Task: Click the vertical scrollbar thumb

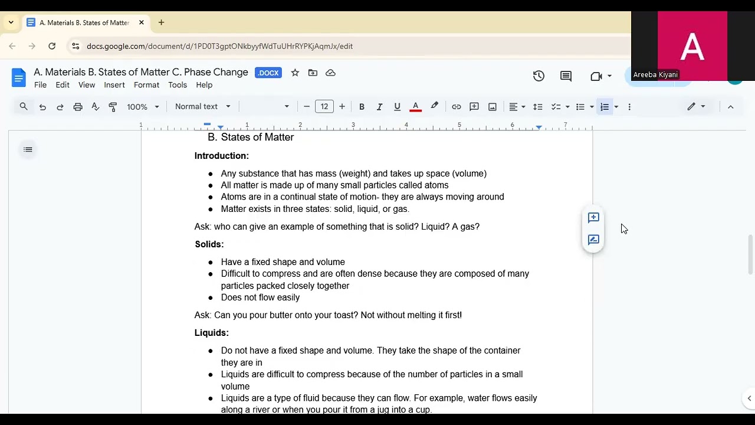Action: [x=750, y=254]
